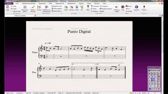Screen dimensions: 168x94
Task: Switch to the Introducción de notas tab
Action: pyautogui.click(x=29, y=3)
